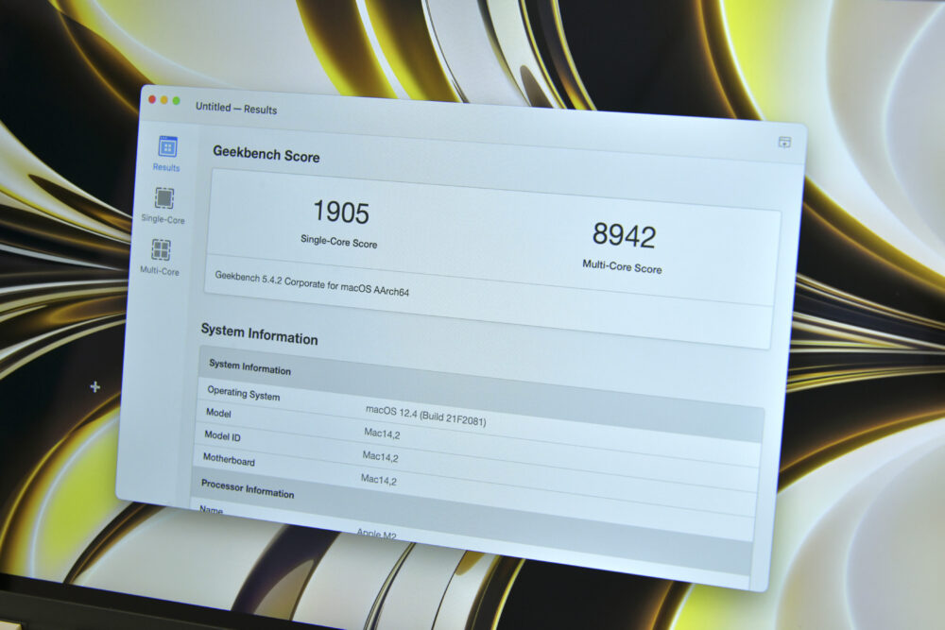Viewport: 945px width, 630px height.
Task: Click the Processor Information section header
Action: pyautogui.click(x=248, y=488)
